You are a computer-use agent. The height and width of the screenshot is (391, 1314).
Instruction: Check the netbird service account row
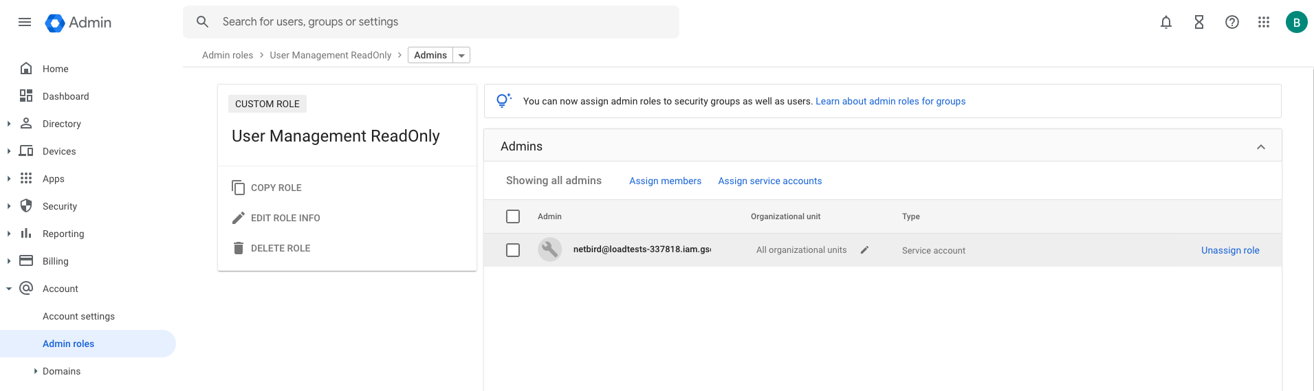pyautogui.click(x=513, y=250)
